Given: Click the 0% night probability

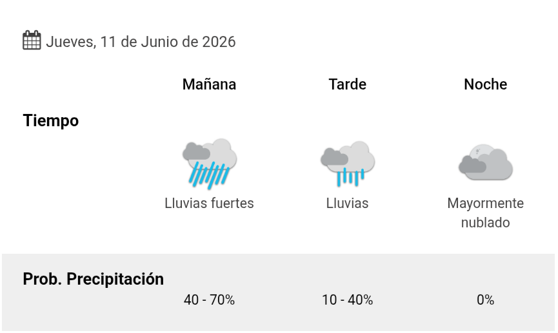Looking at the screenshot, I should point(485,300).
